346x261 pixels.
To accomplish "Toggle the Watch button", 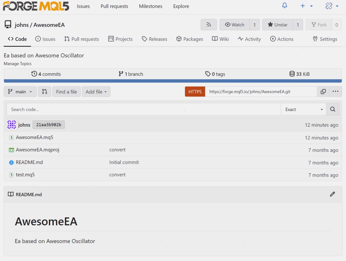I will (x=234, y=25).
